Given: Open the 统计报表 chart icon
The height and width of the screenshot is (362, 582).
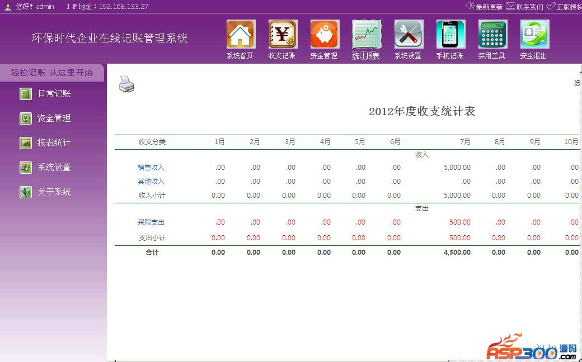Looking at the screenshot, I should 367,34.
